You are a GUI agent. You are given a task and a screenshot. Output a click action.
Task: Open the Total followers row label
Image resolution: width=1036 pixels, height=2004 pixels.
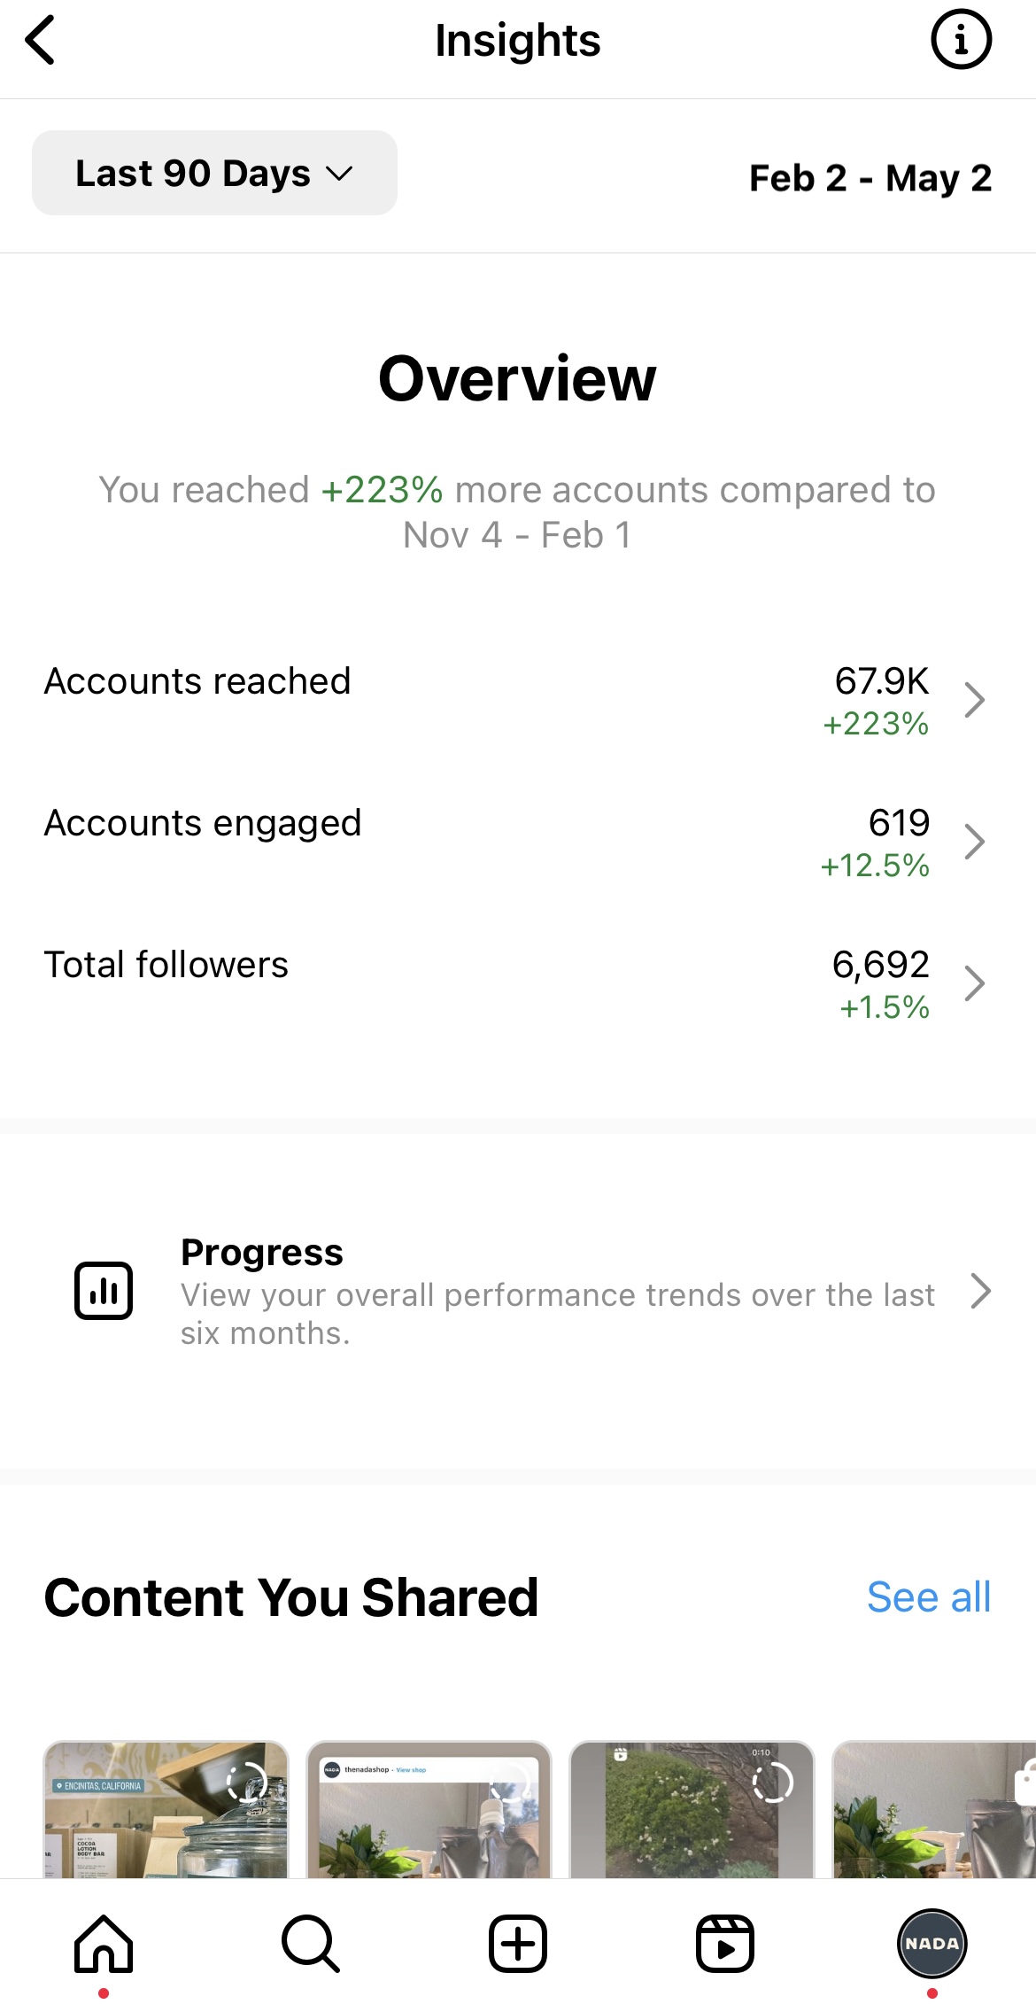[166, 965]
